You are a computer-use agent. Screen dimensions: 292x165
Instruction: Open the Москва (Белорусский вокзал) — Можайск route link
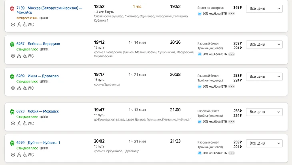(55, 8)
